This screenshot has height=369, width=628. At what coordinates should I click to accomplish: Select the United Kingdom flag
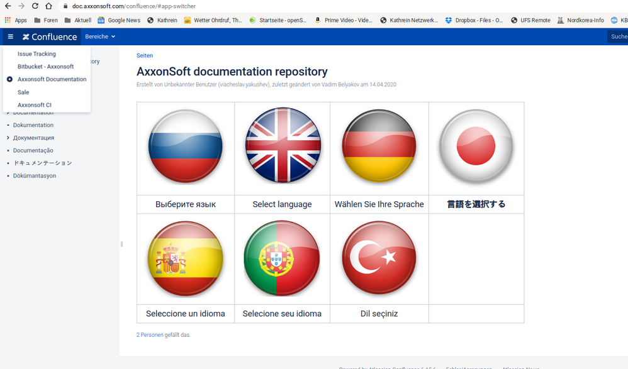click(283, 146)
